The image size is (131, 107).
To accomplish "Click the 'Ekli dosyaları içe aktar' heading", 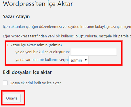I will [x=27, y=72].
